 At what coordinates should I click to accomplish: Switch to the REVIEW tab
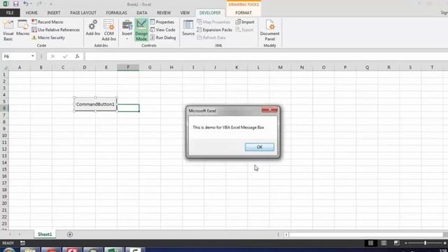[164, 13]
